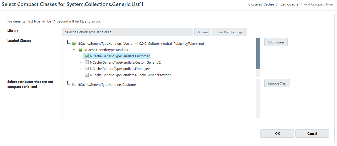
Task: Click the Add Classes button
Action: tap(276, 42)
